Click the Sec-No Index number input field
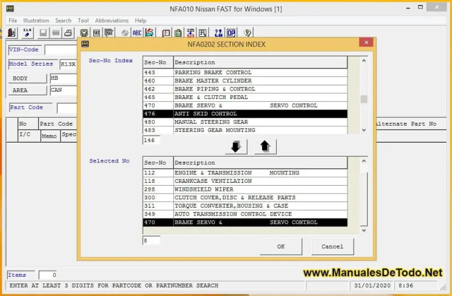 tap(151, 140)
